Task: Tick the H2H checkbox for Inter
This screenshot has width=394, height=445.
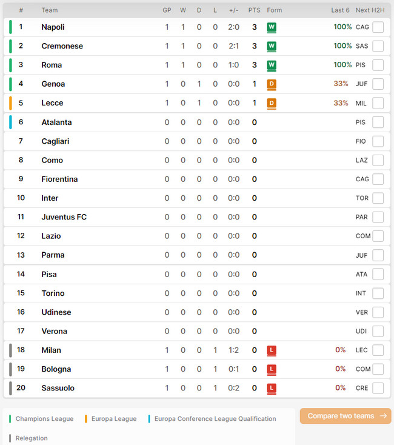Action: tap(378, 198)
